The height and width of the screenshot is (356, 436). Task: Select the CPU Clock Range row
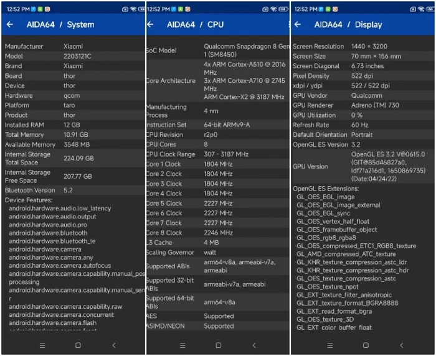(x=217, y=154)
